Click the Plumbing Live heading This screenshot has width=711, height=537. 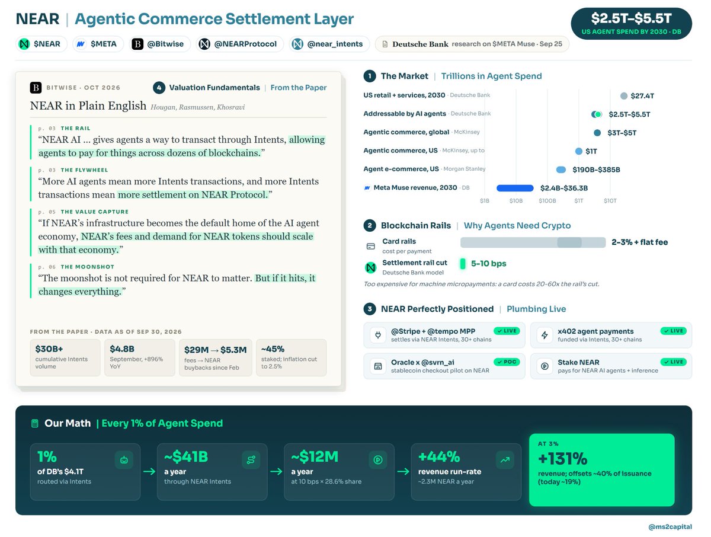(536, 309)
